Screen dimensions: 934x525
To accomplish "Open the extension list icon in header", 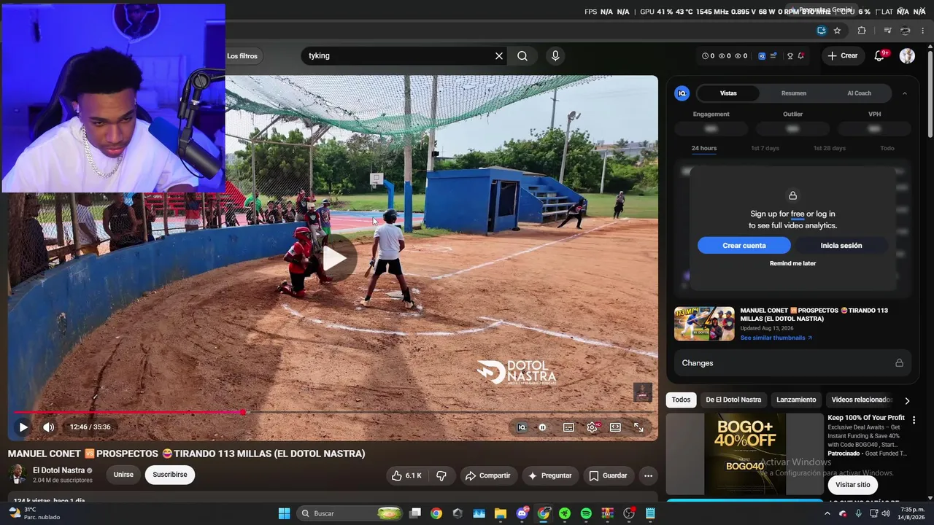I will click(773, 56).
